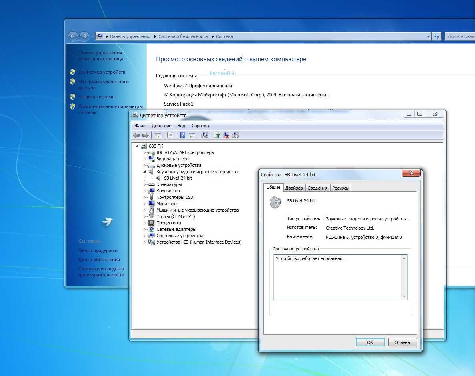Open the Вид menu
Image resolution: width=475 pixels, height=376 pixels.
pyautogui.click(x=181, y=126)
